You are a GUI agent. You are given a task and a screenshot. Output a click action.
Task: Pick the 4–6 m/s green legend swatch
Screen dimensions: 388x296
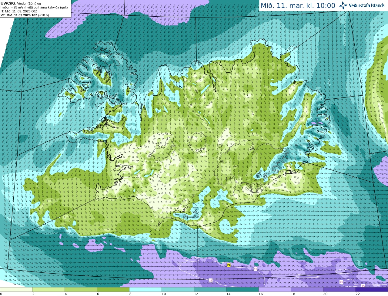(x=81, y=290)
